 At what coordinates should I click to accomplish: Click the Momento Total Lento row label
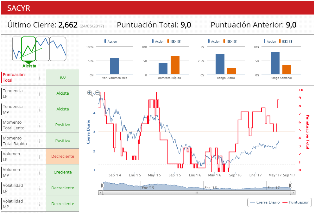coord(14,125)
